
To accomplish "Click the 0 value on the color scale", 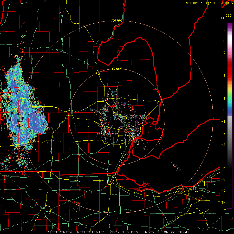I will 224,110.
